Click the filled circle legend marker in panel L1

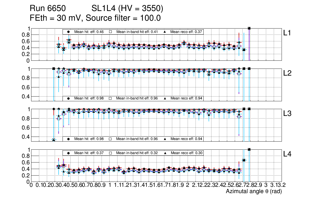(68, 32)
